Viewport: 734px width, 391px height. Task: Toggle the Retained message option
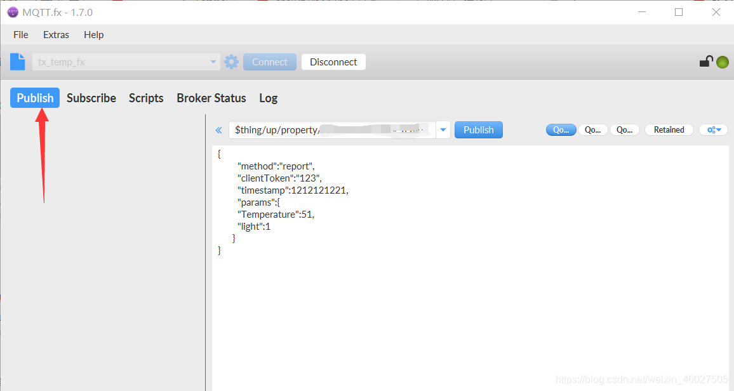[669, 130]
